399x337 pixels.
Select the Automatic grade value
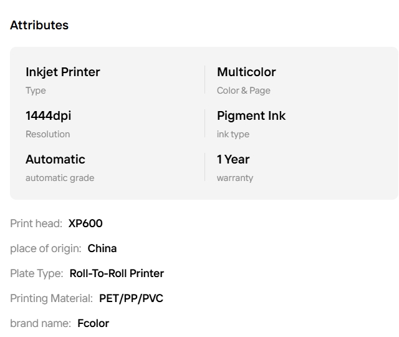pos(55,159)
